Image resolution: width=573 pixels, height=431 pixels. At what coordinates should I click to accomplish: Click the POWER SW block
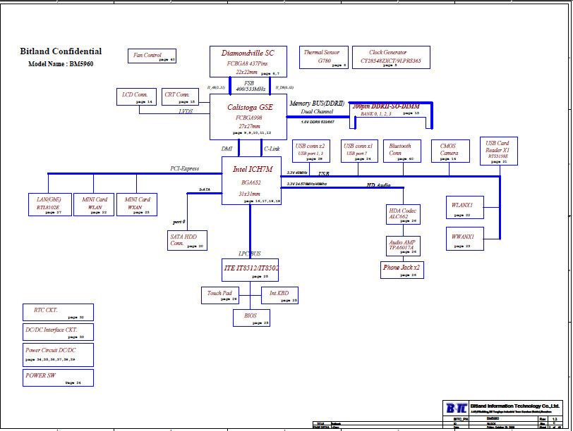click(x=58, y=377)
